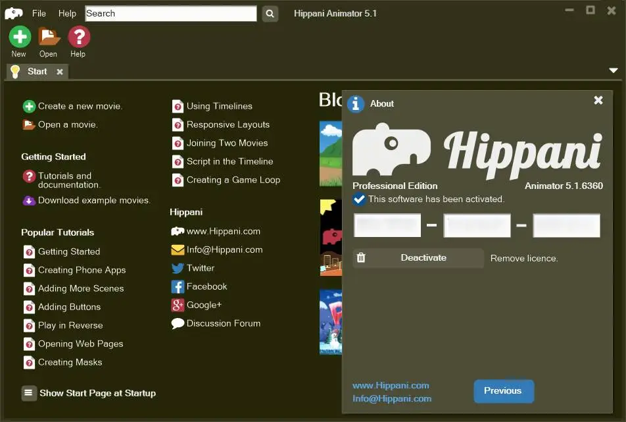The image size is (626, 422).
Task: Click the Google+ icon
Action: click(x=178, y=305)
